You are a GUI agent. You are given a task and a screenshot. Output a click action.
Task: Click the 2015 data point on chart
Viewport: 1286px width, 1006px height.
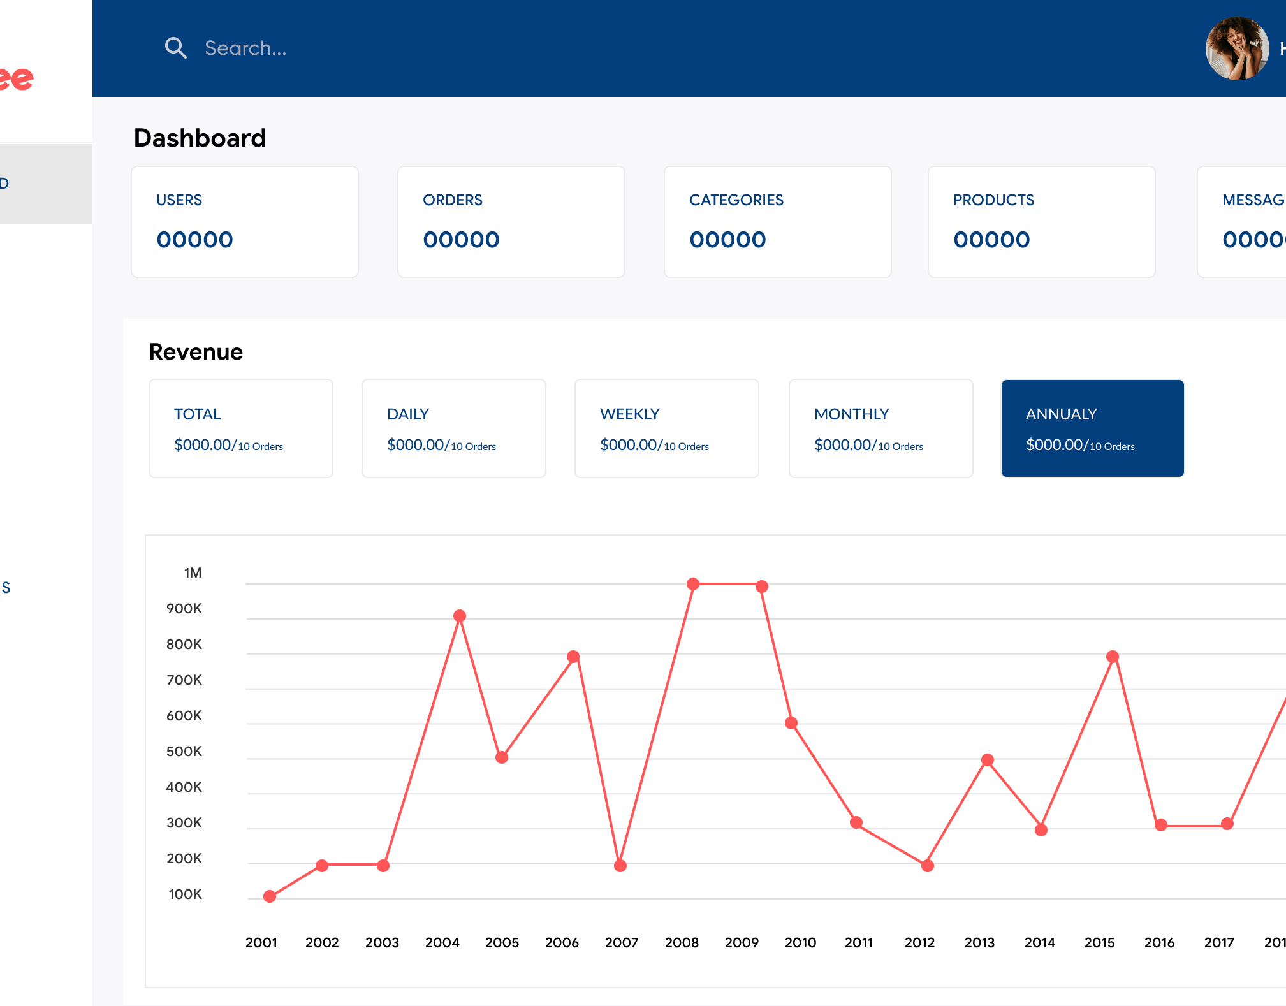[x=1113, y=657]
